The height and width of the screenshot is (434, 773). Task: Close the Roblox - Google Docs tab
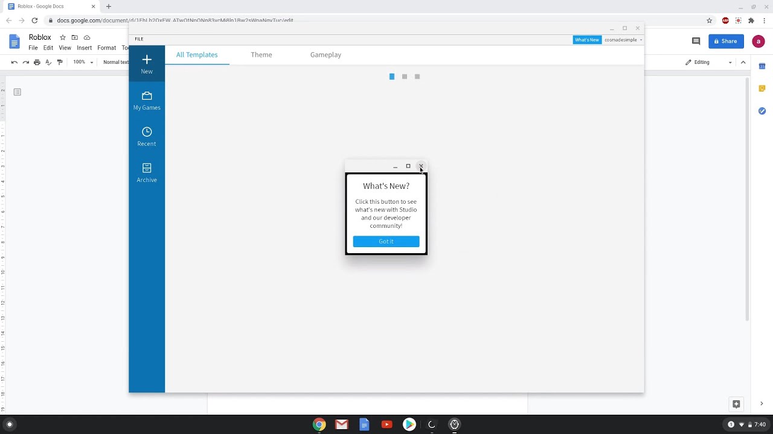pos(93,7)
